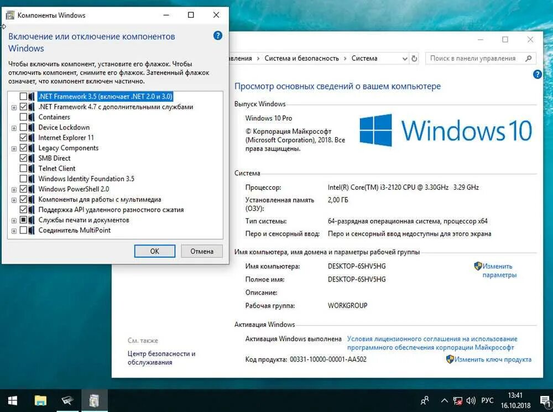Screen dimensions: 553x412
Task: Open Центр безопасности и обслуживания link
Action: click(x=161, y=358)
